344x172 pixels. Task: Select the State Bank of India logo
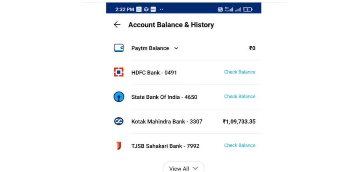(x=119, y=97)
